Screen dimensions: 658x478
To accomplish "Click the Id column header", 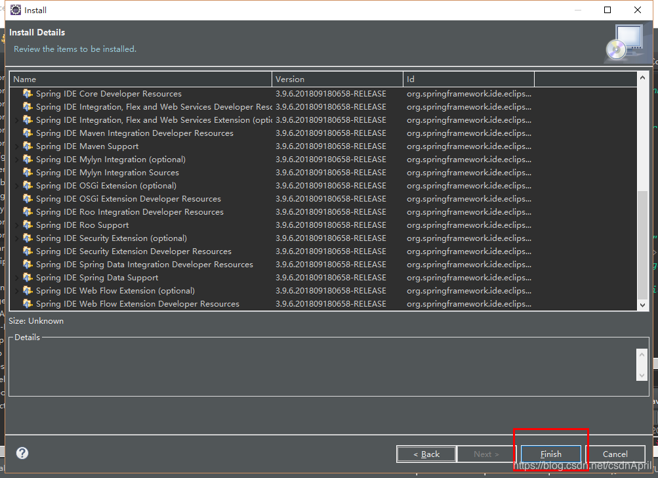I will 468,79.
